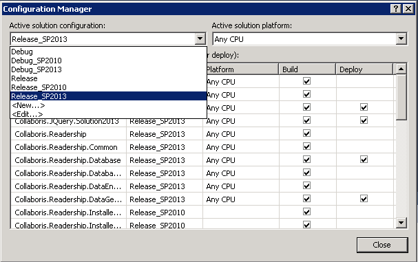The width and height of the screenshot is (418, 262).
Task: Click the project list scroll down arrow
Action: coord(401,223)
